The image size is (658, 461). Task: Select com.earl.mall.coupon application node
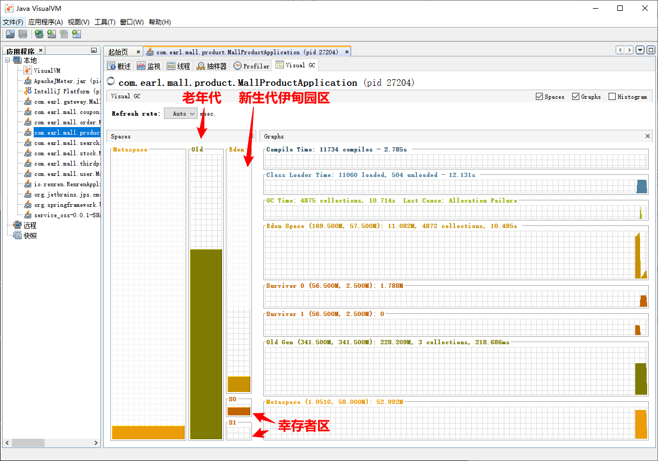(62, 112)
